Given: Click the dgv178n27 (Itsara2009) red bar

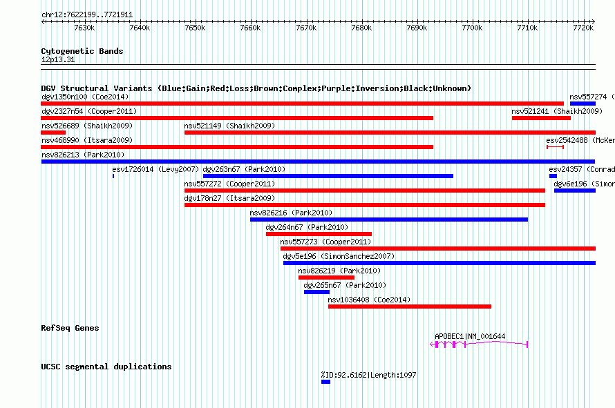Looking at the screenshot, I should pos(365,205).
